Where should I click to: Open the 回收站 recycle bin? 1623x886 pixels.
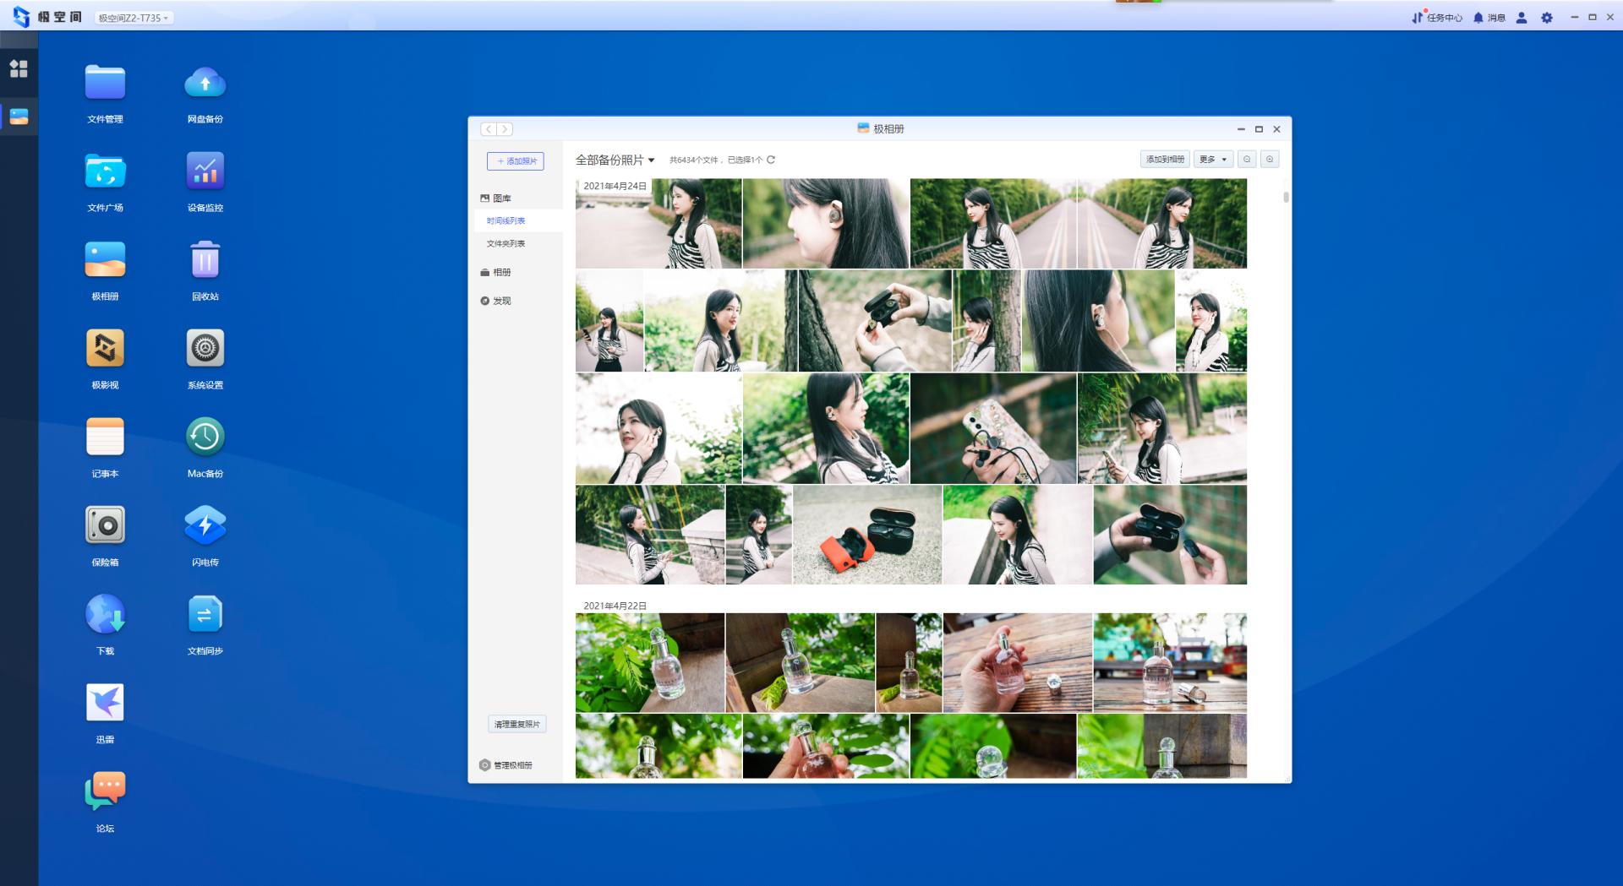coord(205,261)
